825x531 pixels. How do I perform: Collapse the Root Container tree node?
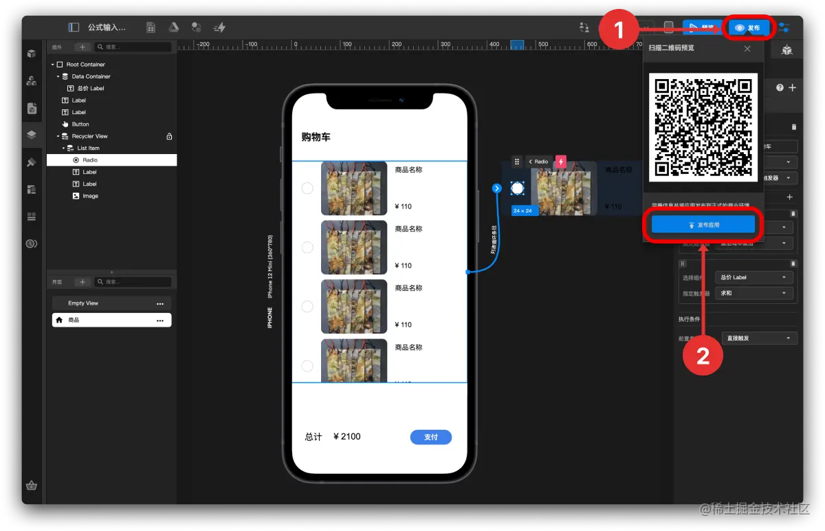[53, 65]
